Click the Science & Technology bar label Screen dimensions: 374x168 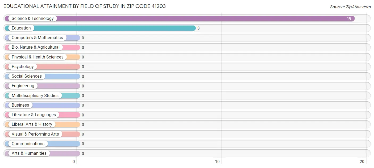(x=32, y=19)
